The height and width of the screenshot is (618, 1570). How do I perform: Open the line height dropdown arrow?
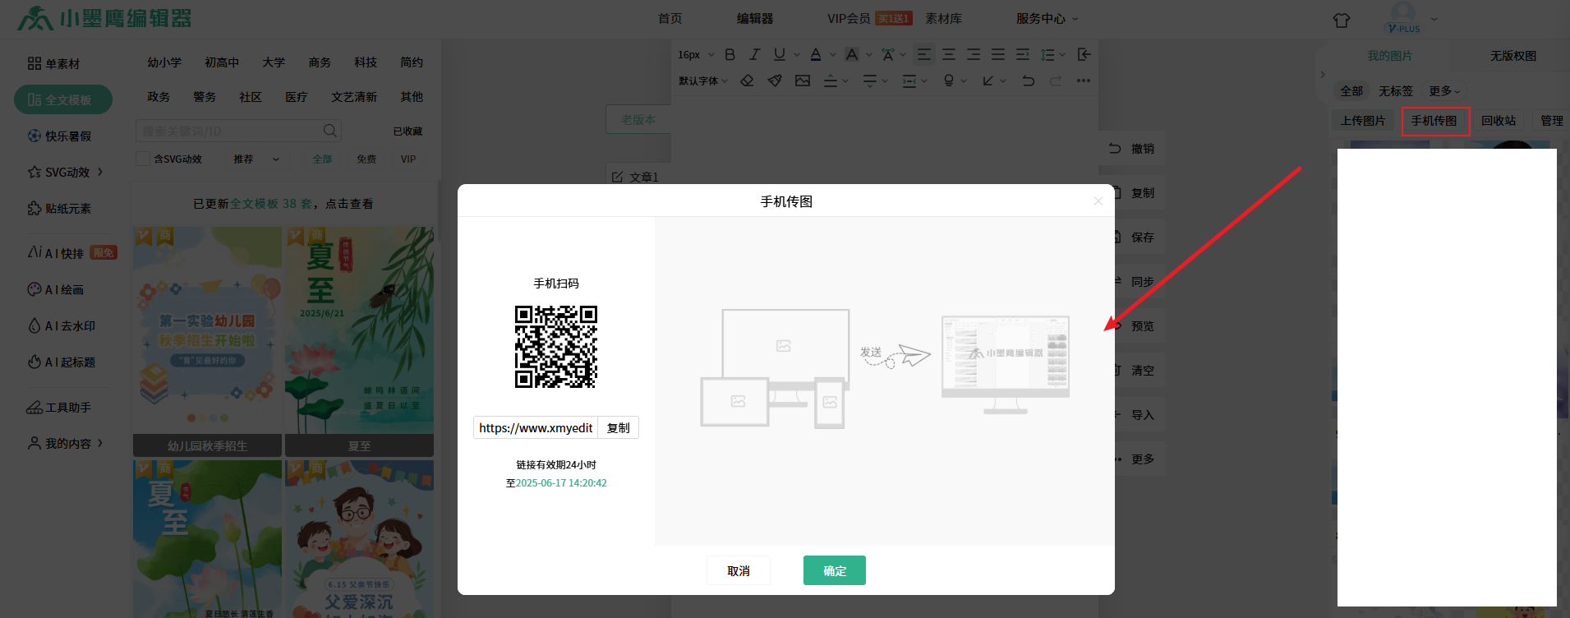(x=1062, y=55)
